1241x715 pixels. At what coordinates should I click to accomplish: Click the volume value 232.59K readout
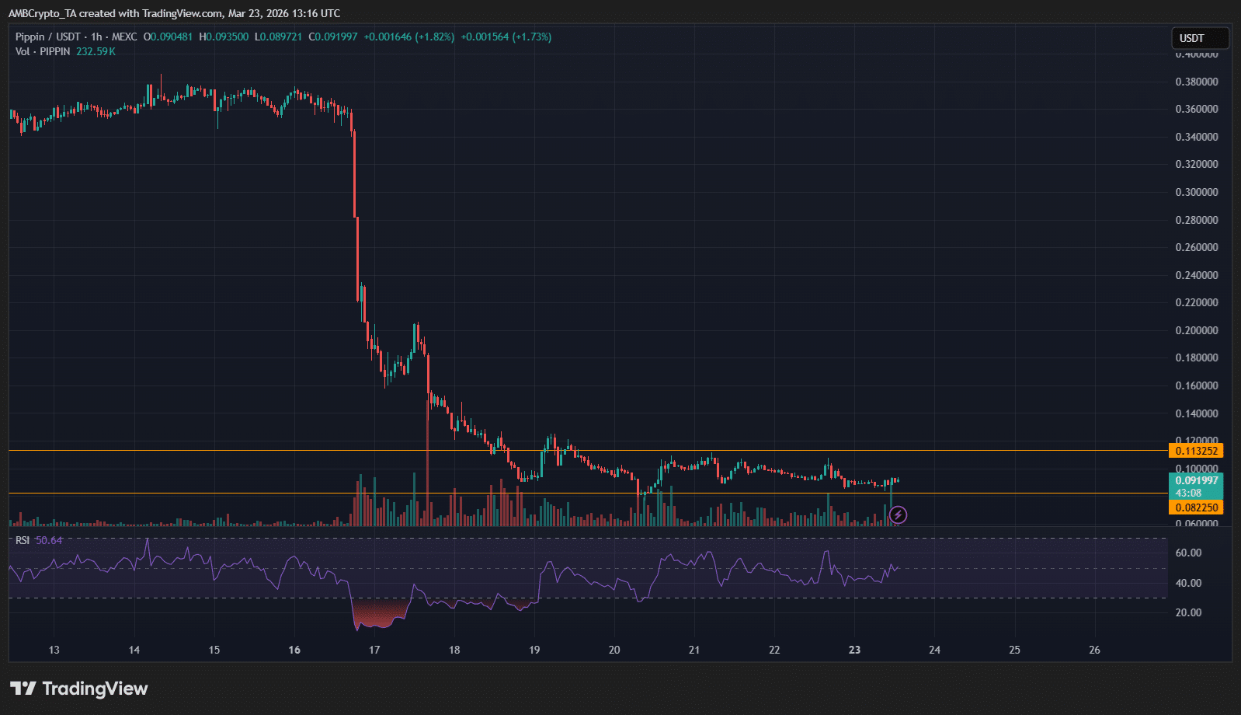(x=96, y=51)
